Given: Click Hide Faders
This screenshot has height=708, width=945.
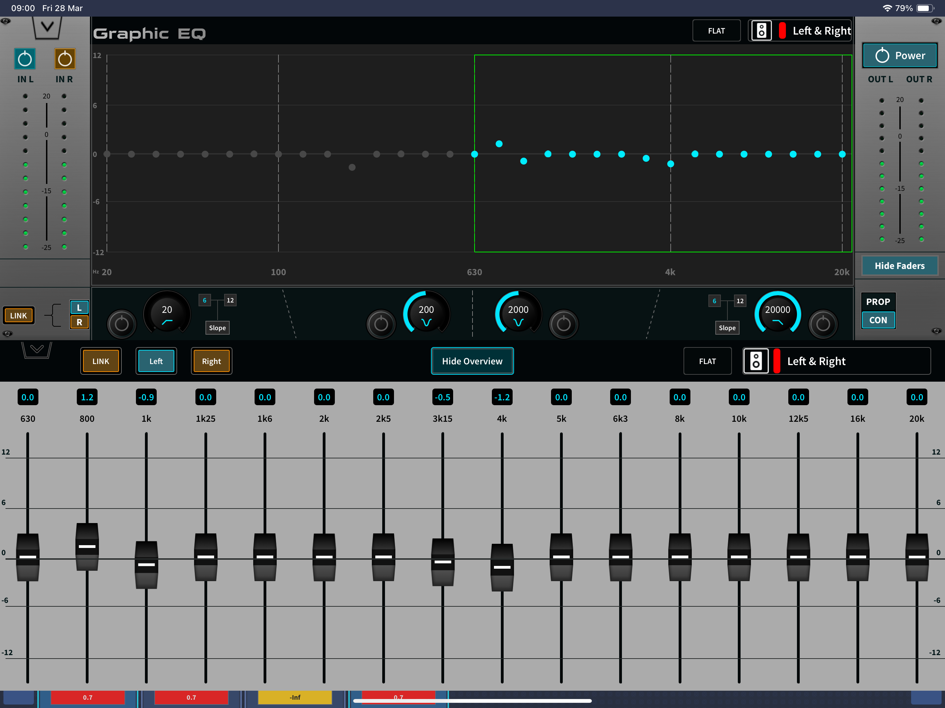Looking at the screenshot, I should coord(900,265).
